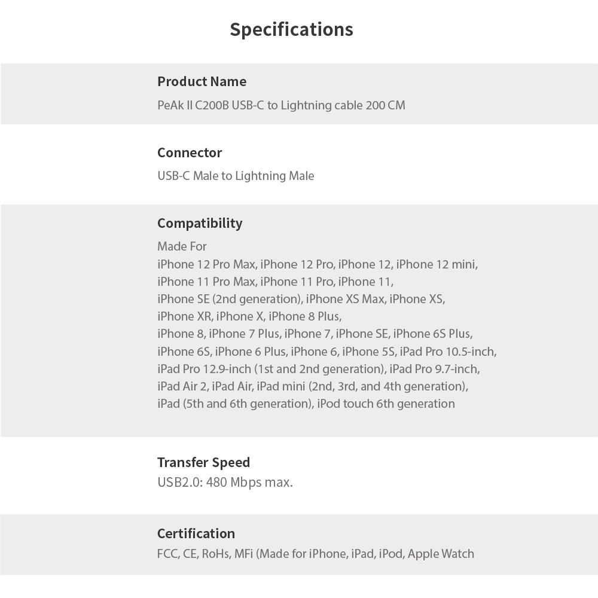Click the Transfer Speed heading

coord(203,462)
